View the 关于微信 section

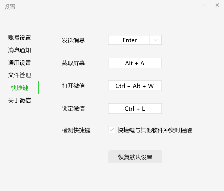click(19, 100)
